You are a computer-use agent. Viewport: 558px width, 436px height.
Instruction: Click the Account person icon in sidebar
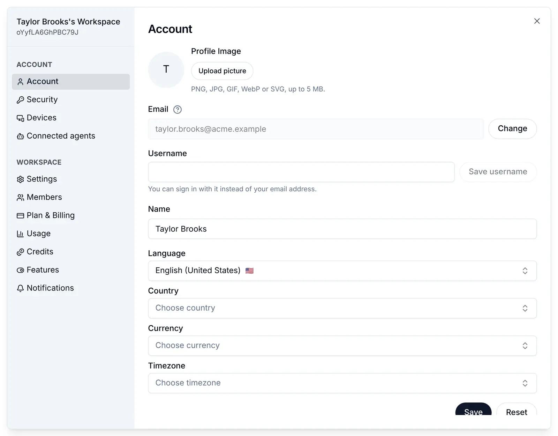tap(20, 82)
